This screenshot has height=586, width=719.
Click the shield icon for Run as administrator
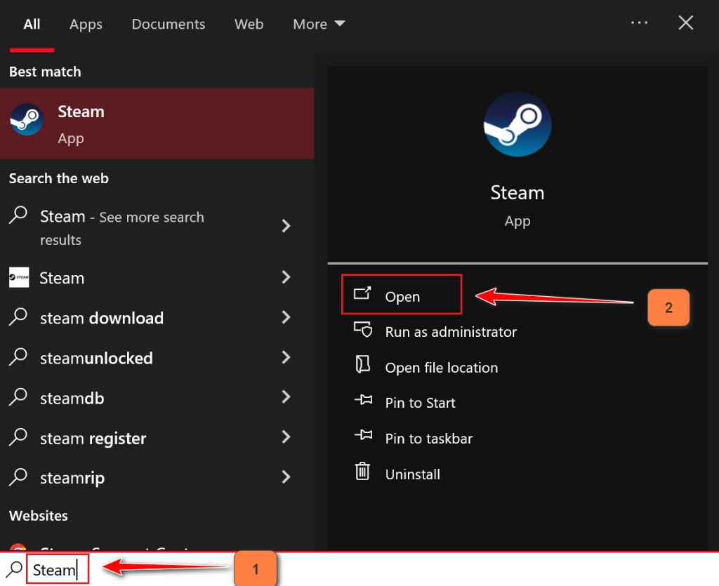pos(362,330)
